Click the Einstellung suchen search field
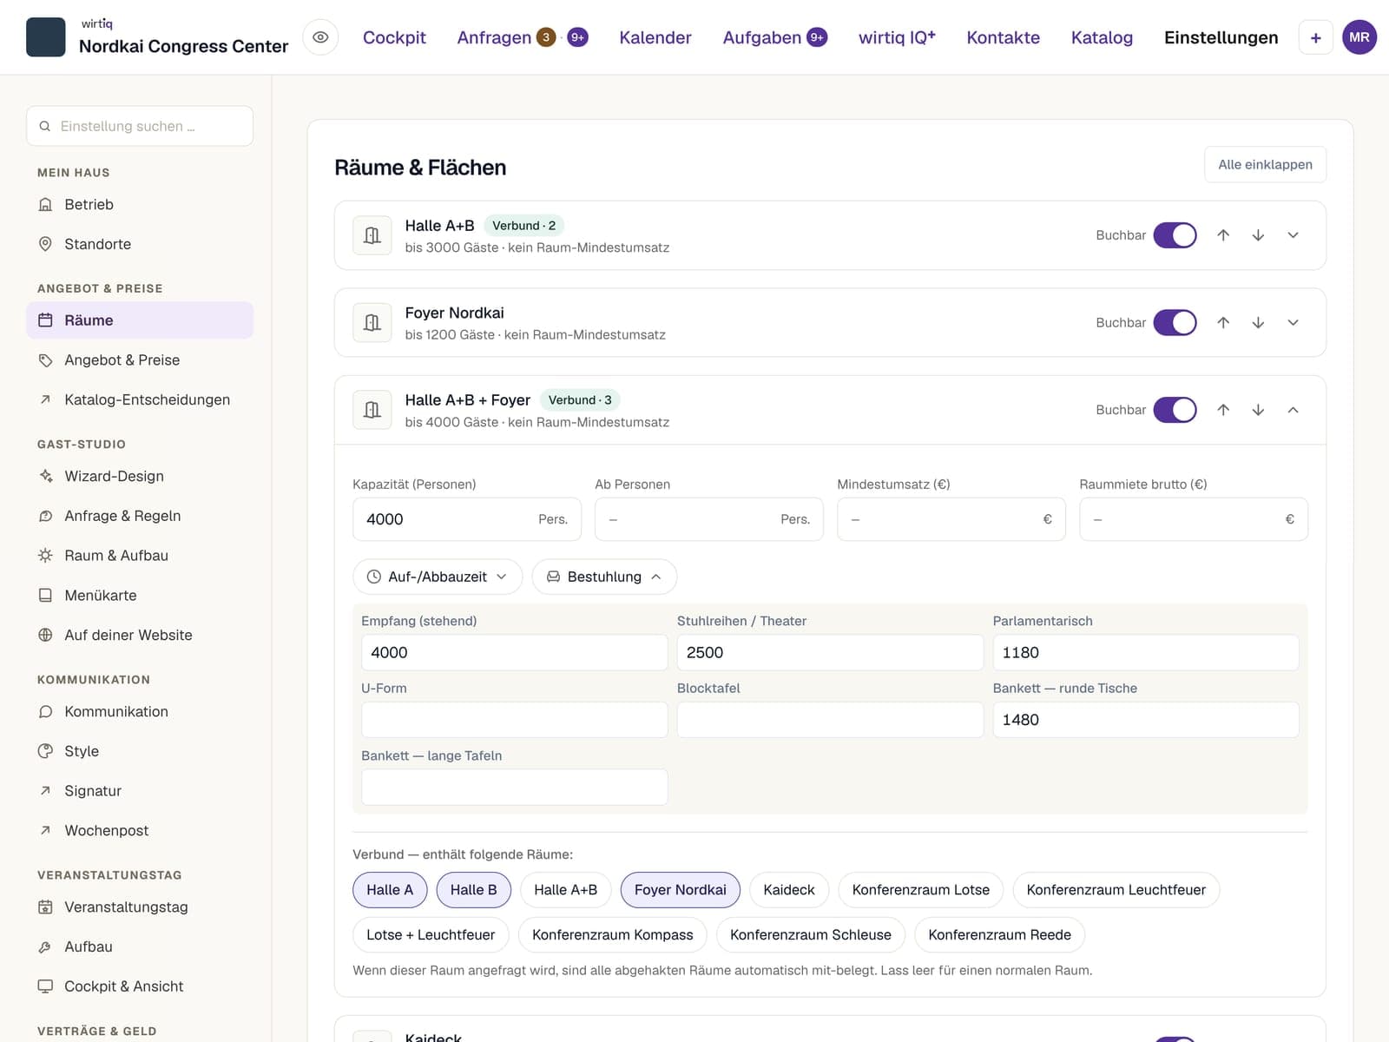 (x=140, y=126)
